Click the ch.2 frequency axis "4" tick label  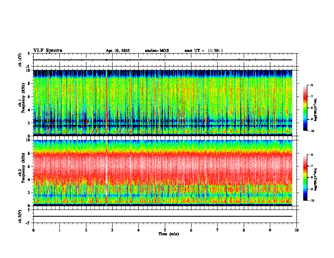(x=30, y=180)
